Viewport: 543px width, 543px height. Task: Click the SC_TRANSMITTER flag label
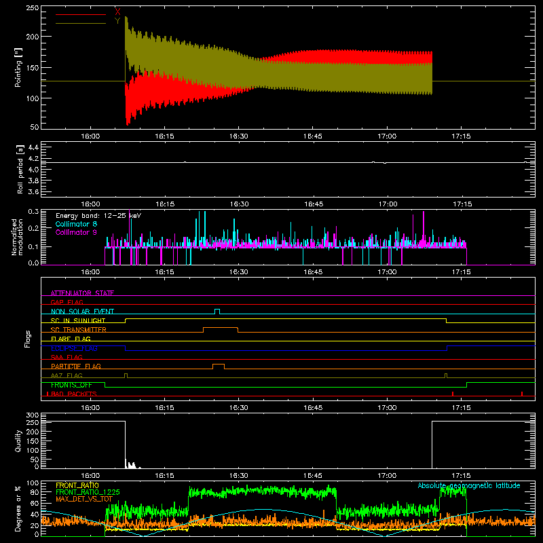point(79,329)
